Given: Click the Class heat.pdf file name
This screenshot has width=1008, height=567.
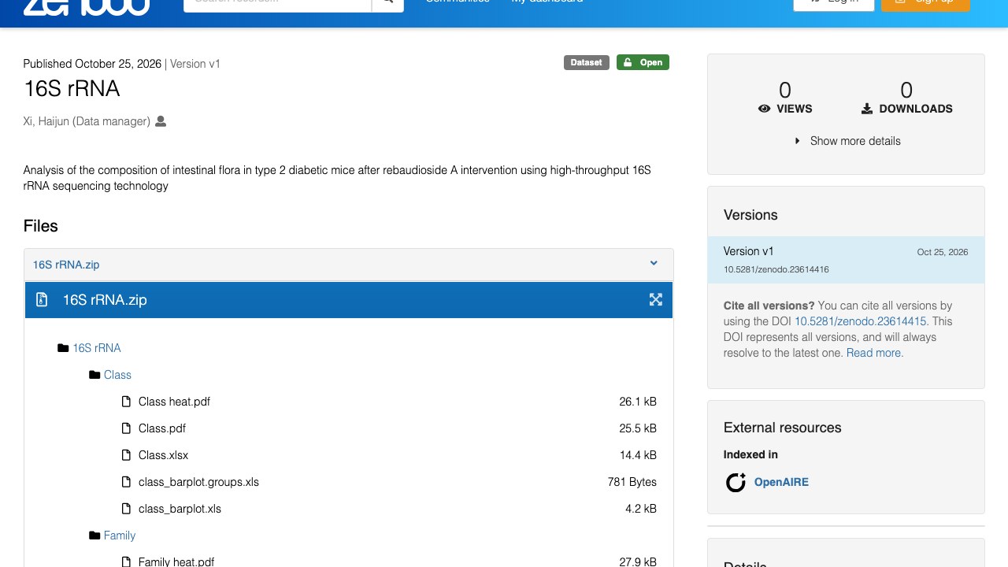Looking at the screenshot, I should [174, 402].
